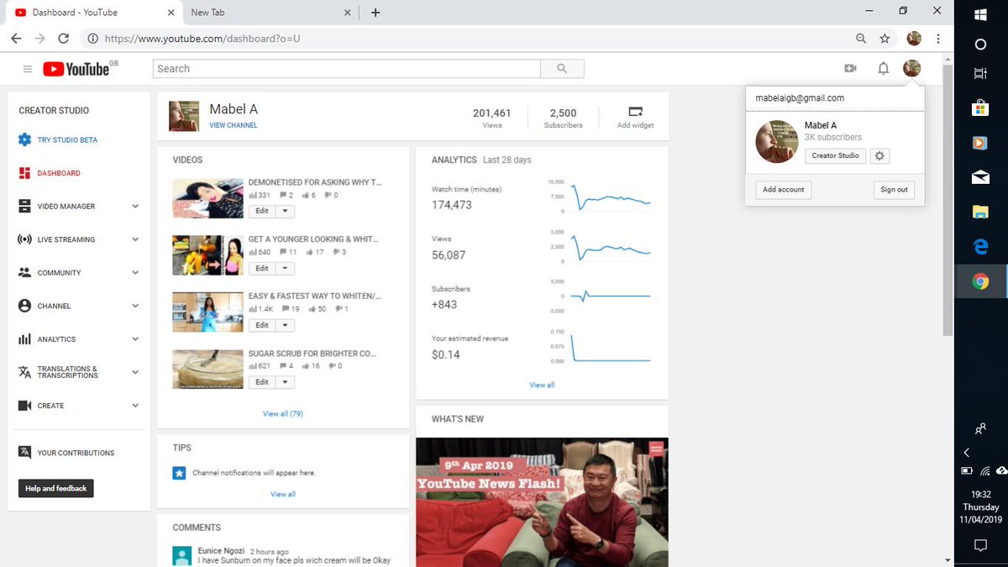Viewport: 1008px width, 567px height.
Task: Open View all (79) videos link
Action: [x=283, y=414]
